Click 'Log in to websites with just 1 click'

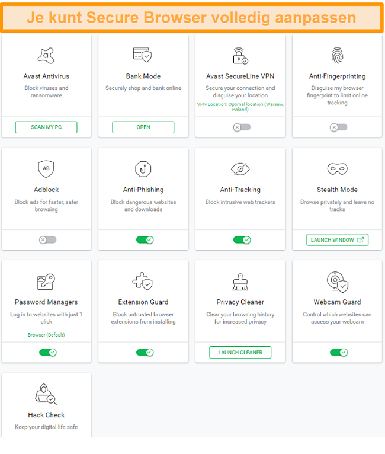tap(46, 318)
